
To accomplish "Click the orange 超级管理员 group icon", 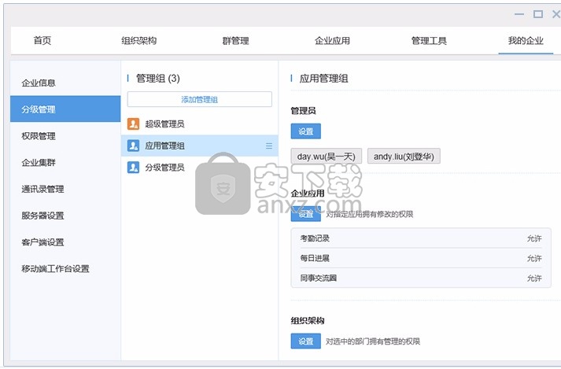I will point(134,124).
